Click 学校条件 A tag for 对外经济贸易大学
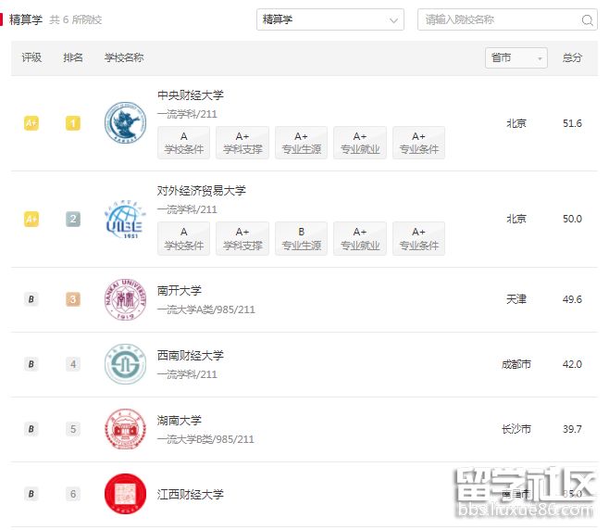The width and height of the screenshot is (609, 530). coord(183,238)
